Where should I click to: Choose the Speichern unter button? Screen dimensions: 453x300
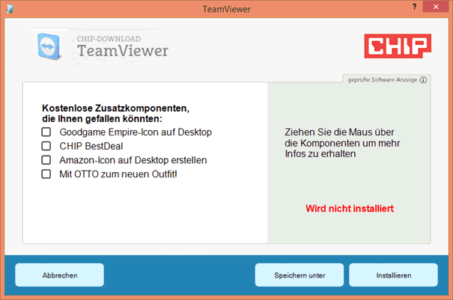point(300,275)
